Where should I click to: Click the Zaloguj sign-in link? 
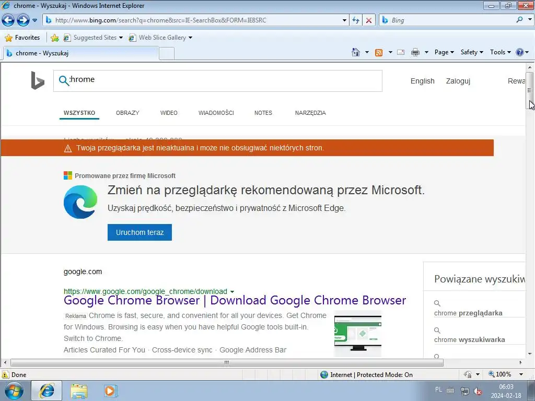pos(458,81)
